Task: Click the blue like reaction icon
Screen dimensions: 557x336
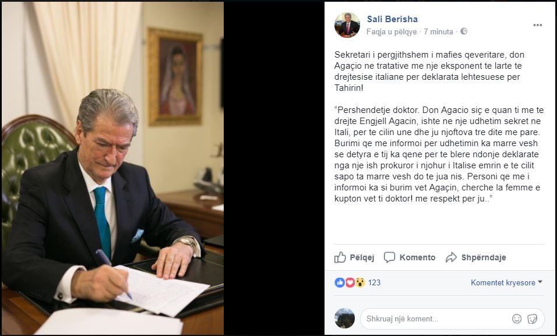Action: [340, 282]
